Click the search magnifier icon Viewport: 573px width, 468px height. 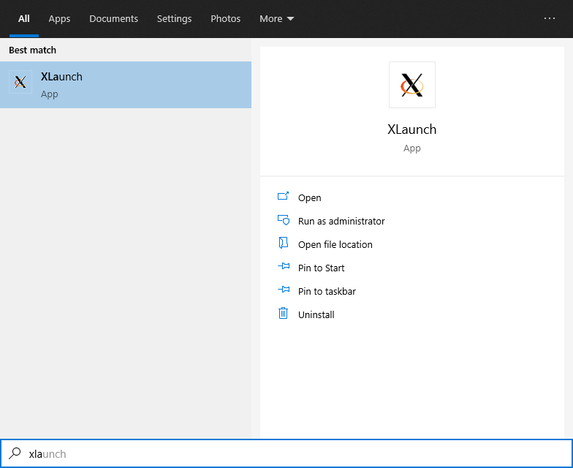click(15, 453)
